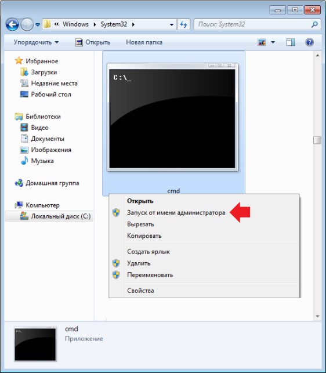This screenshot has width=326, height=373.
Task: Click cmd name in details pane
Action: [x=71, y=329]
